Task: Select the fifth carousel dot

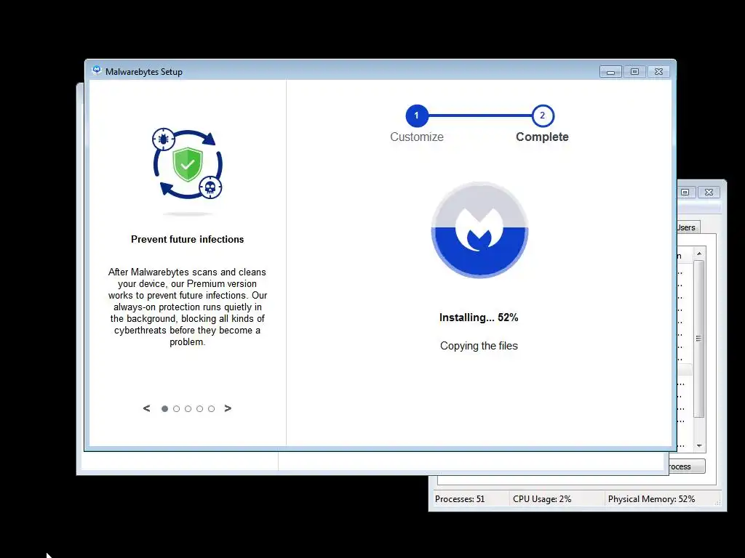Action: click(212, 408)
